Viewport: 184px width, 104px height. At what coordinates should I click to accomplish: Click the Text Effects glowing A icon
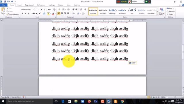tap(44, 14)
